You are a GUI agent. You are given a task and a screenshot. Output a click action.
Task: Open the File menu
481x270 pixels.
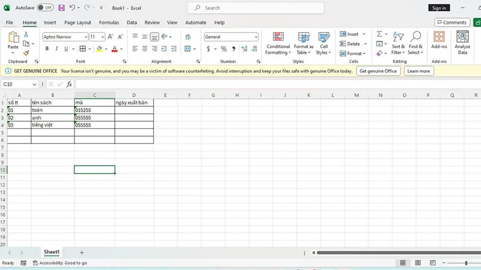pyautogui.click(x=10, y=22)
